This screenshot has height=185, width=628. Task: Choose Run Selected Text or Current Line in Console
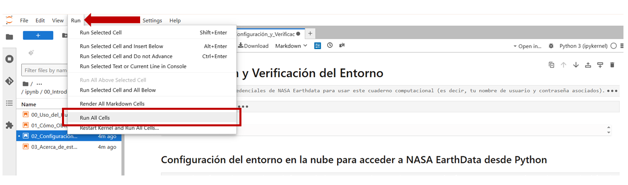click(x=152, y=66)
